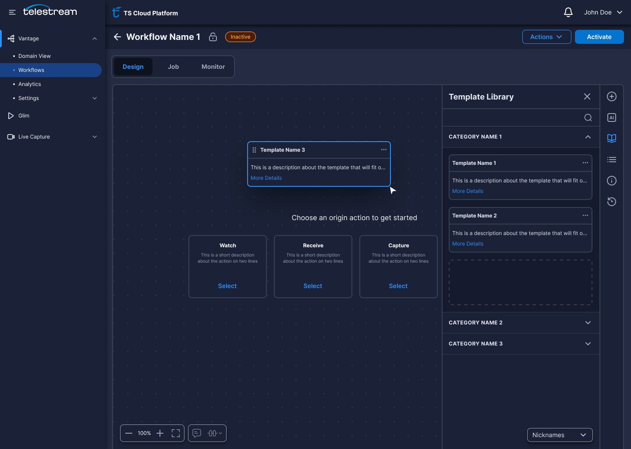631x449 pixels.
Task: Open More Details for Template Name 1
Action: (468, 191)
